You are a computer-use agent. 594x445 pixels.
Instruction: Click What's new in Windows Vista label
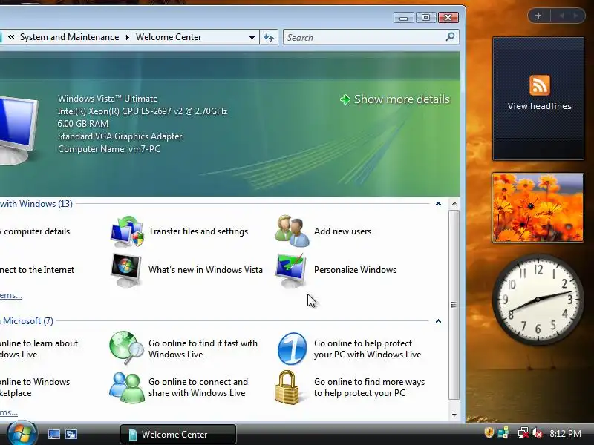206,270
